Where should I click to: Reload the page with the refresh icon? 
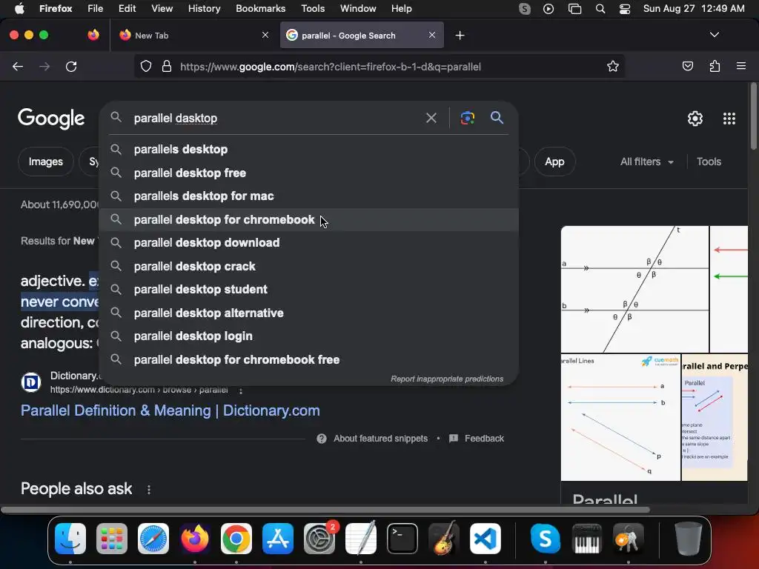click(x=71, y=67)
